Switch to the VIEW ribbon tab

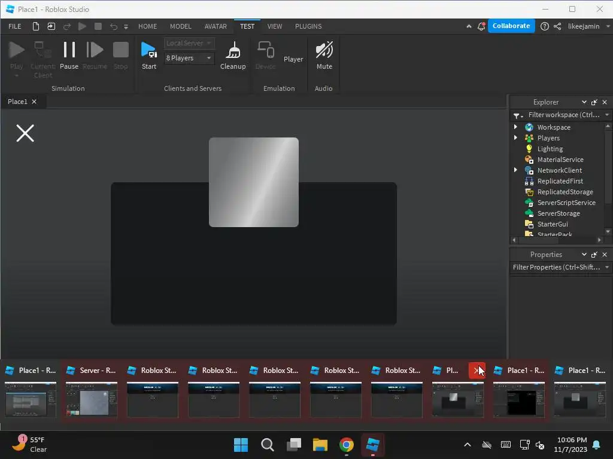274,26
